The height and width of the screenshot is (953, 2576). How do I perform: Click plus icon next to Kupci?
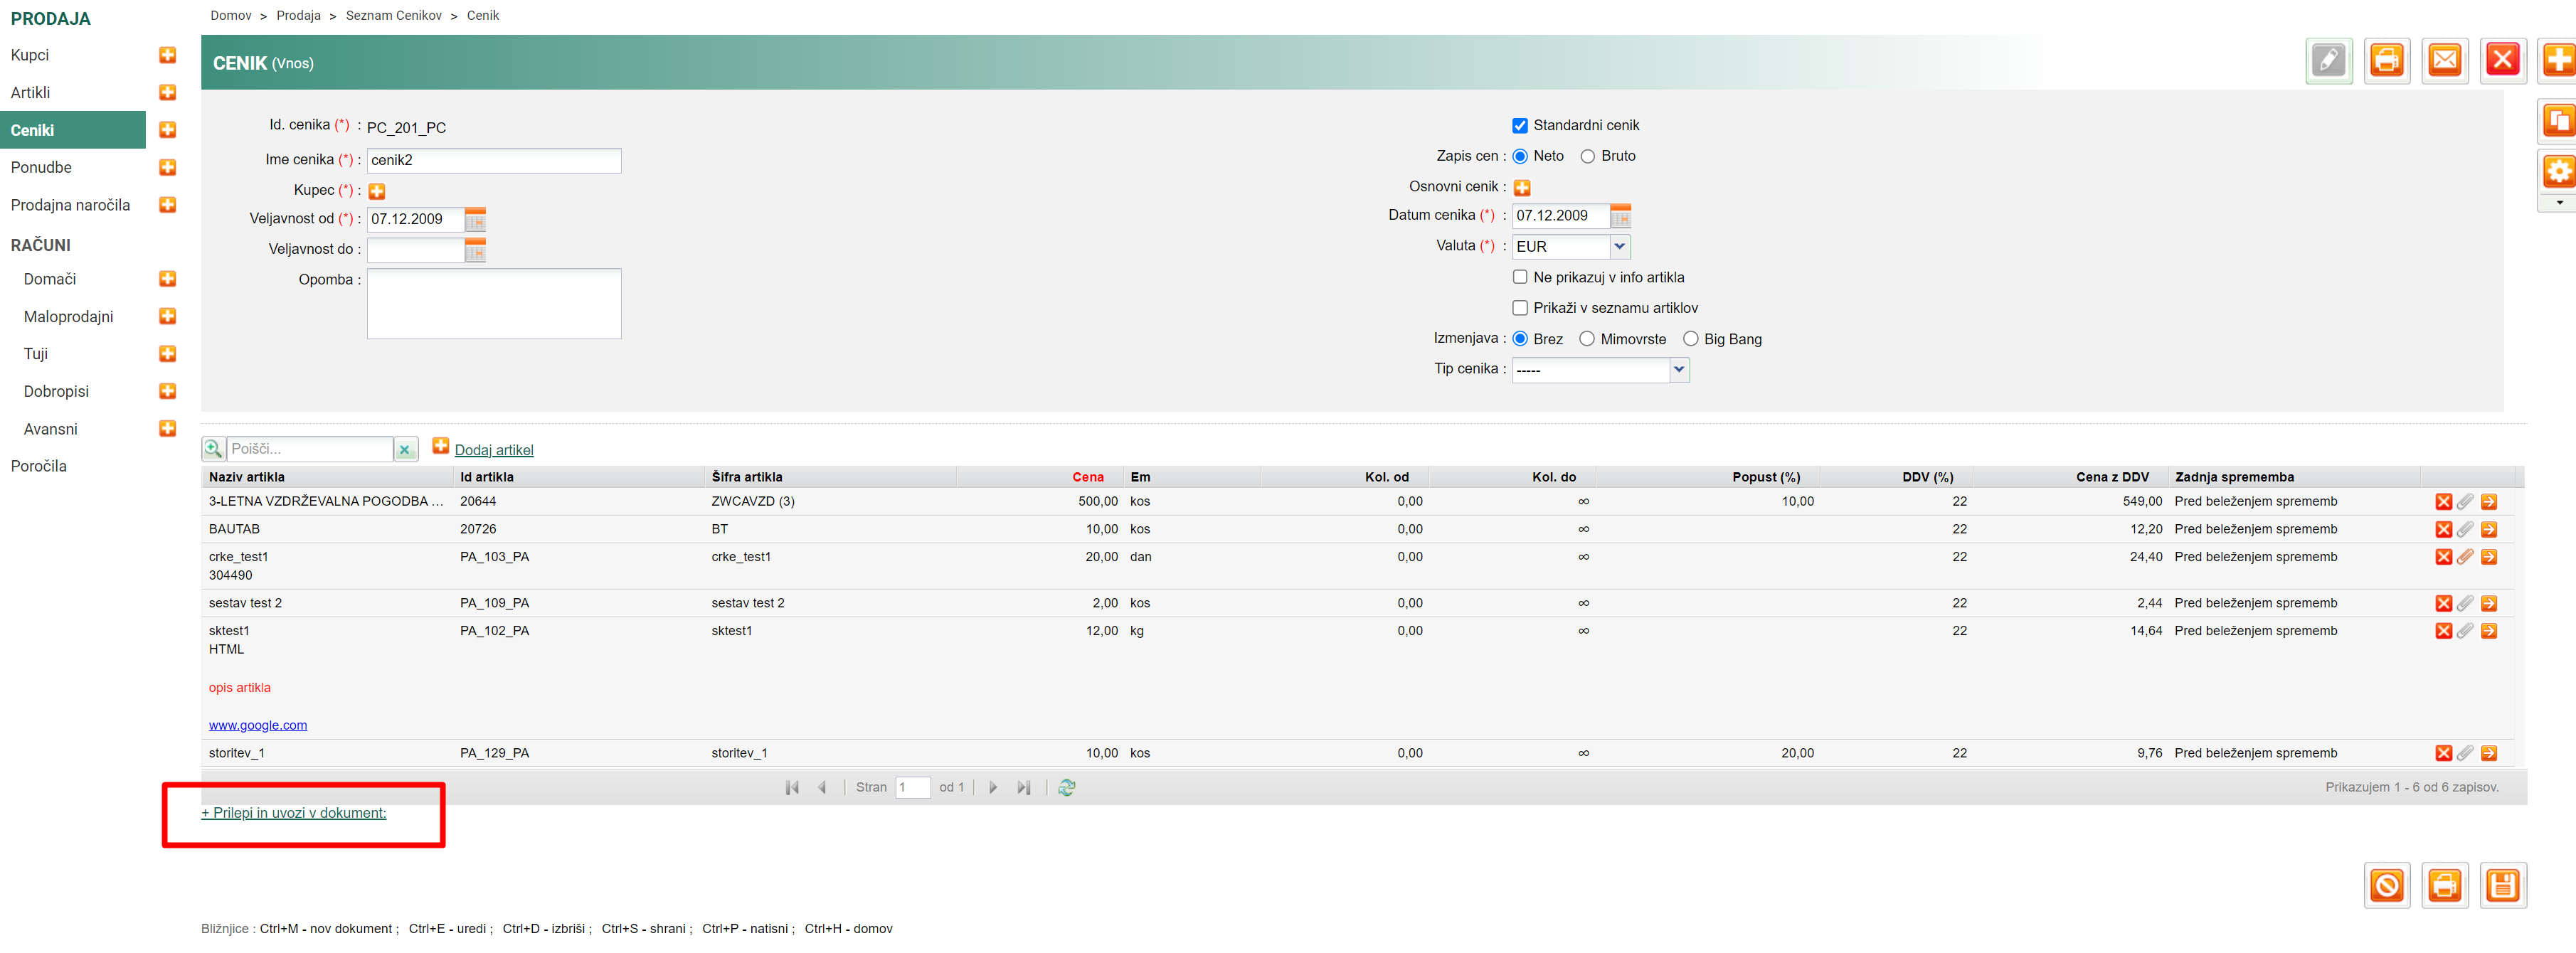(x=168, y=55)
